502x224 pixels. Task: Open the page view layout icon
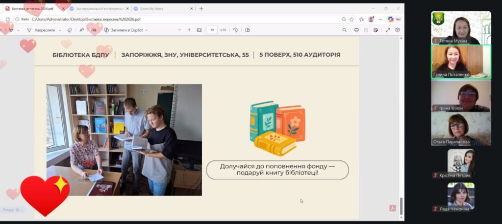point(247,30)
